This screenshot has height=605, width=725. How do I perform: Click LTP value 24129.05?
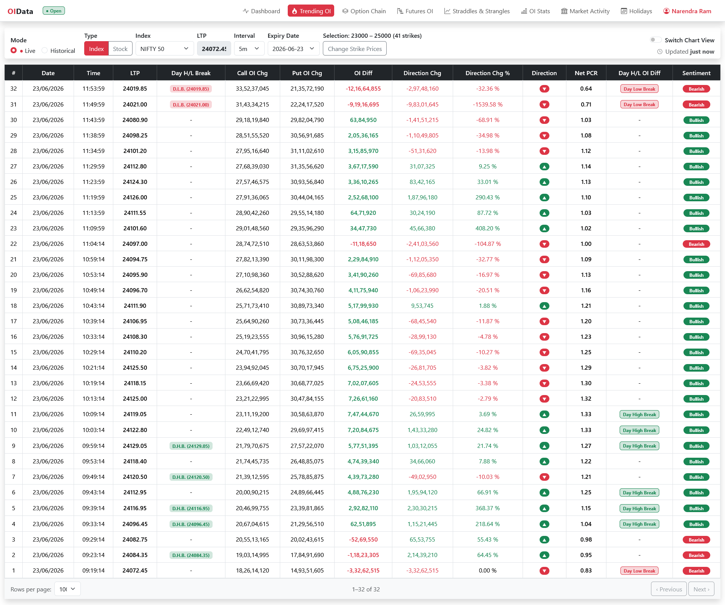click(x=135, y=446)
